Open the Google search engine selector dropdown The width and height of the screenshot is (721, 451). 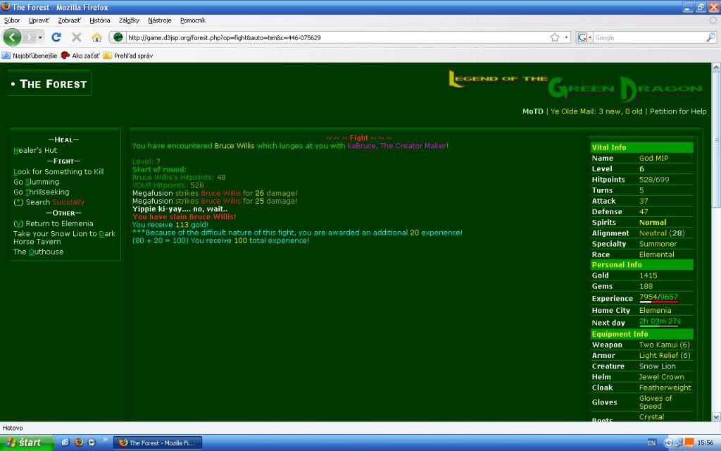pos(585,37)
